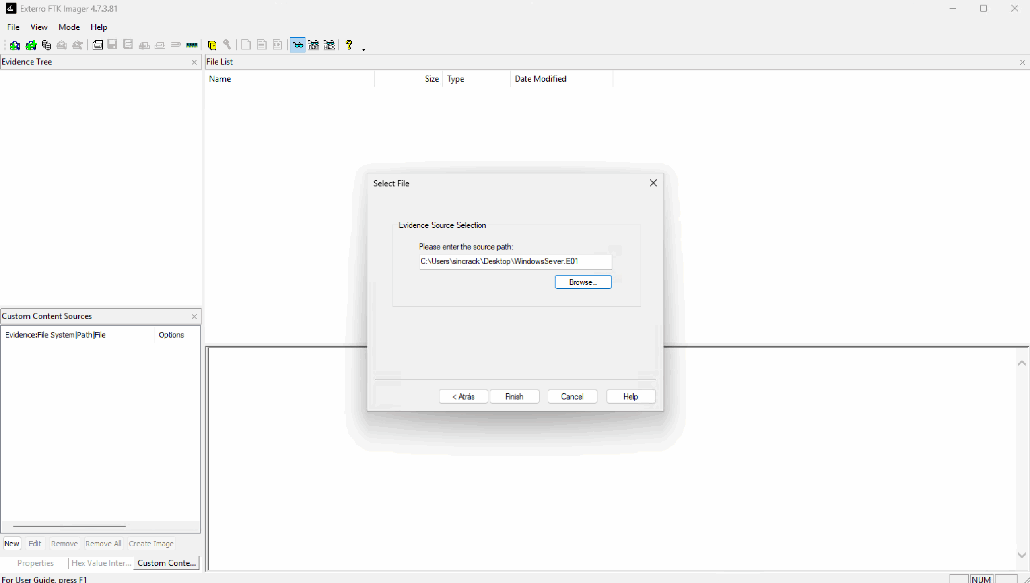1030x583 pixels.
Task: Click the Options column header
Action: click(x=177, y=335)
